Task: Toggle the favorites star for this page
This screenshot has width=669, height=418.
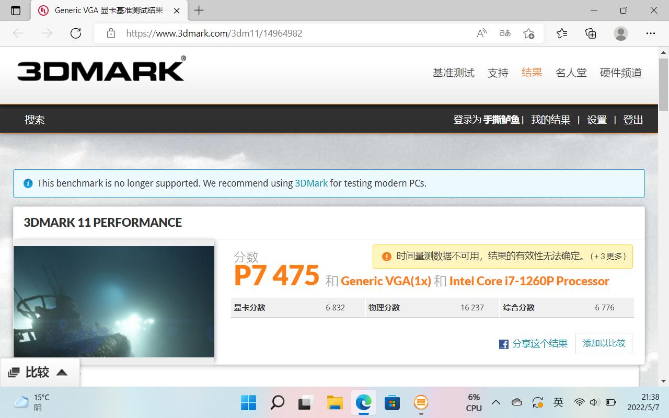Action: pyautogui.click(x=529, y=33)
